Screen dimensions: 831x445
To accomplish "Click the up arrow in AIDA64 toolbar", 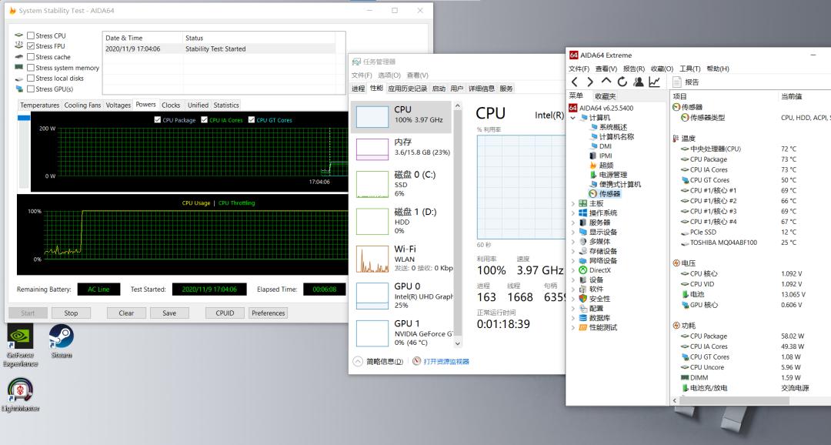I will (x=606, y=82).
